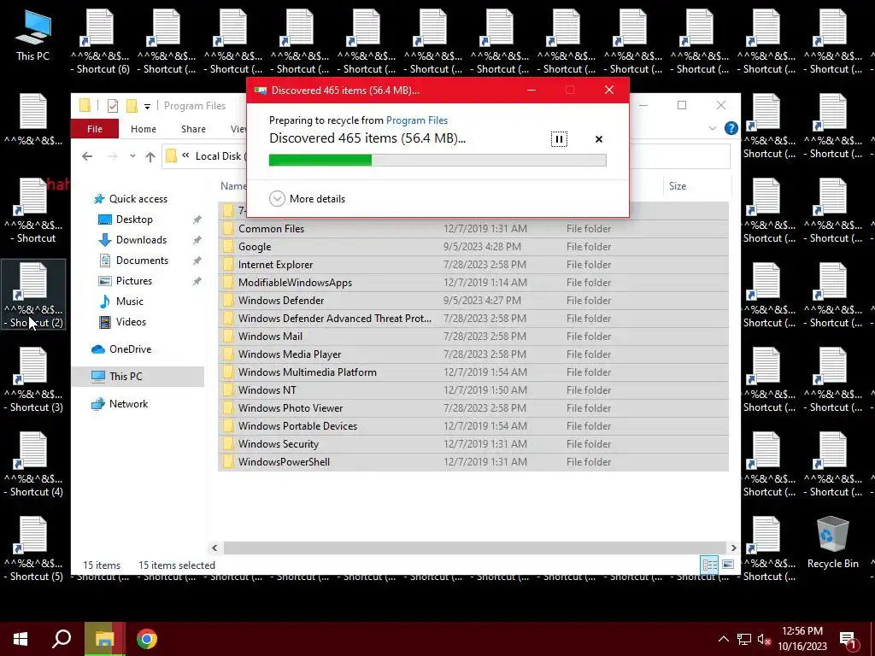Open network status tray icon

pyautogui.click(x=744, y=639)
